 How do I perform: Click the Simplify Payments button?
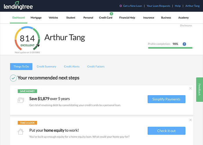pos(166,99)
